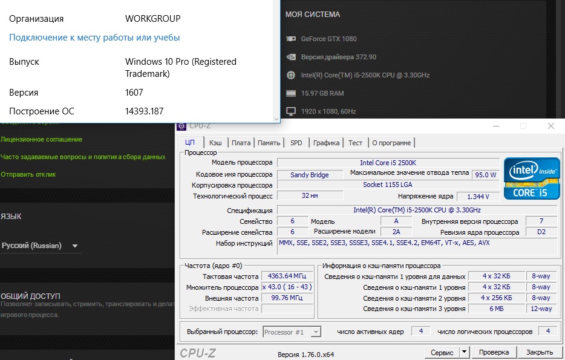Open the О программе tab
565x360 pixels.
coord(391,143)
